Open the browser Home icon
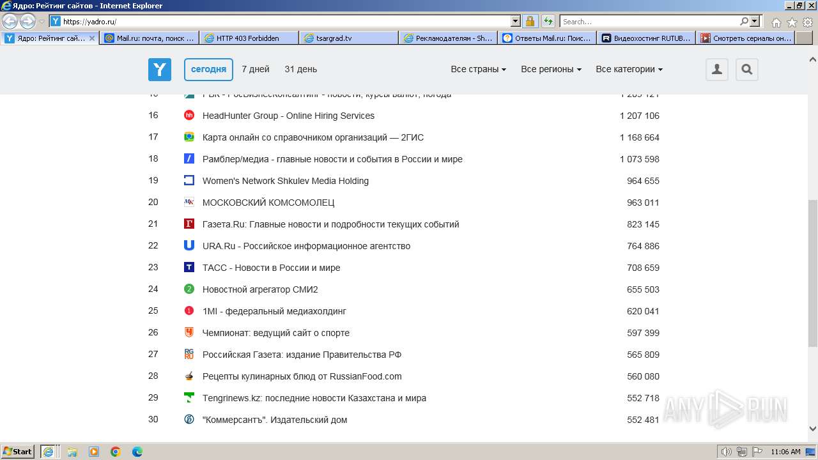 point(776,22)
